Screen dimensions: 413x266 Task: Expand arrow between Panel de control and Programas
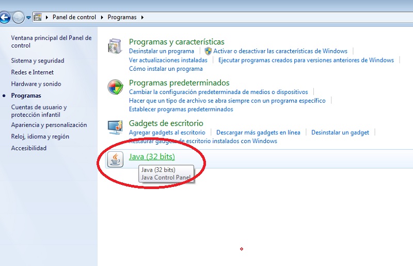point(102,18)
